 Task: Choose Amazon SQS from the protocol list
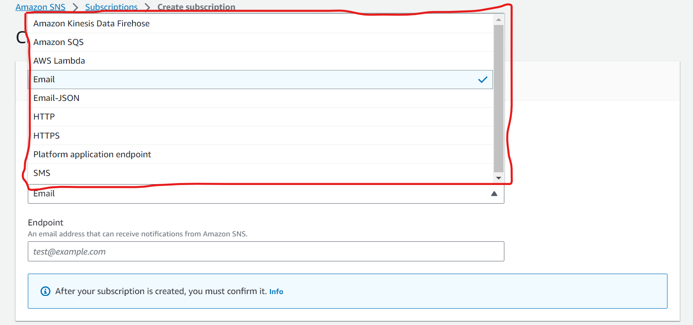pyautogui.click(x=261, y=42)
